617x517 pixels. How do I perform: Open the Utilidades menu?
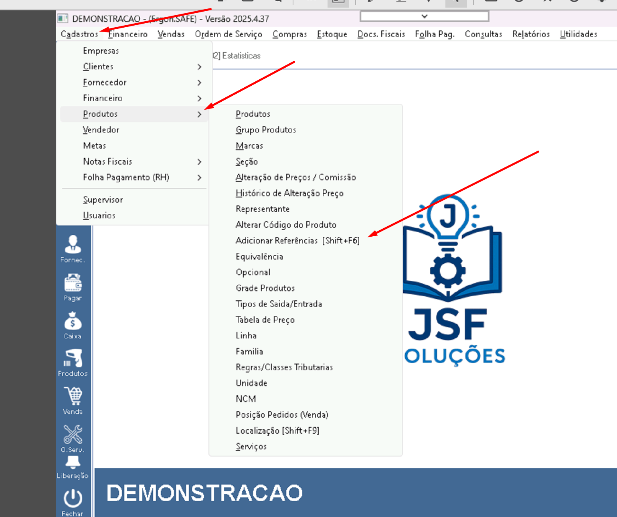pyautogui.click(x=579, y=34)
